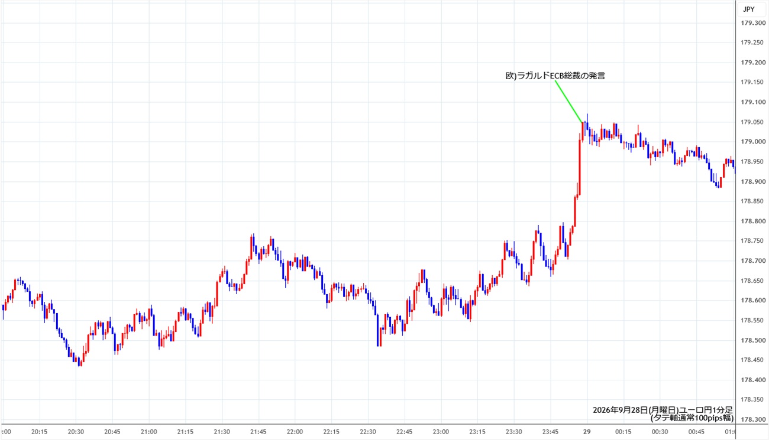
Task: Click the 22:00 time axis label
Action: (x=295, y=432)
